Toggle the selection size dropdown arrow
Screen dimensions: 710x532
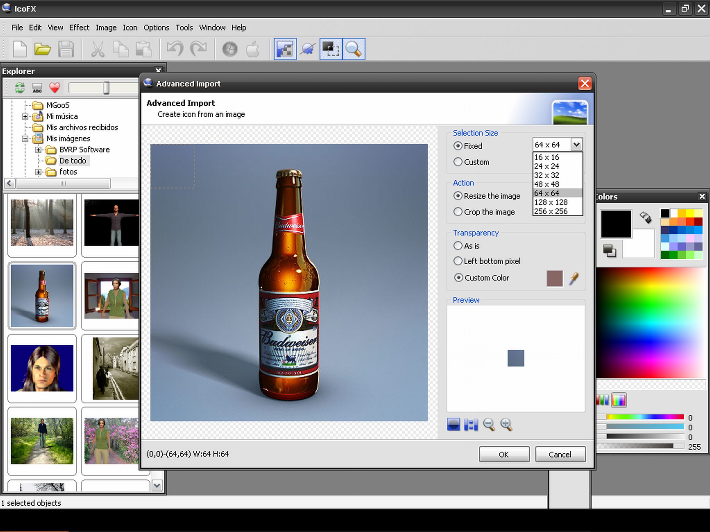point(577,145)
